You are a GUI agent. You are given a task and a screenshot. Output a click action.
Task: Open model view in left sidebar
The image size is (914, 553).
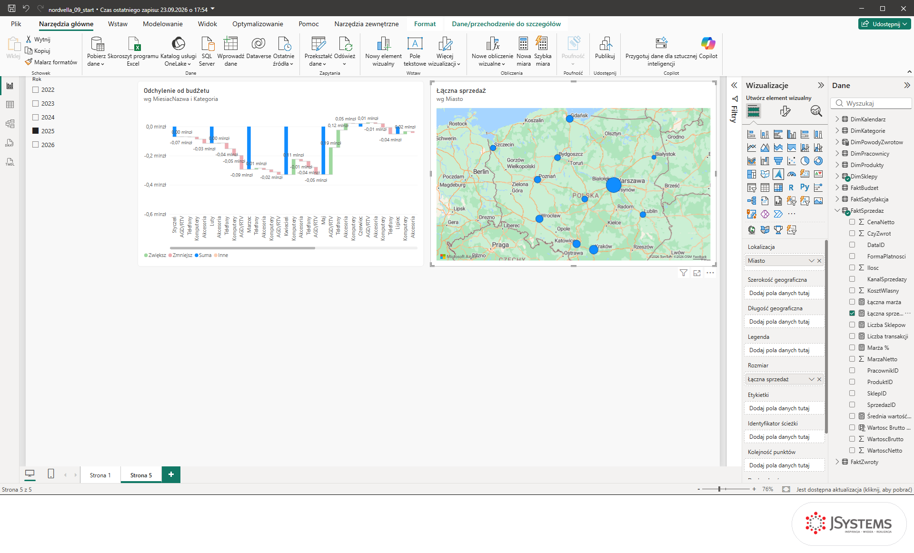[10, 124]
